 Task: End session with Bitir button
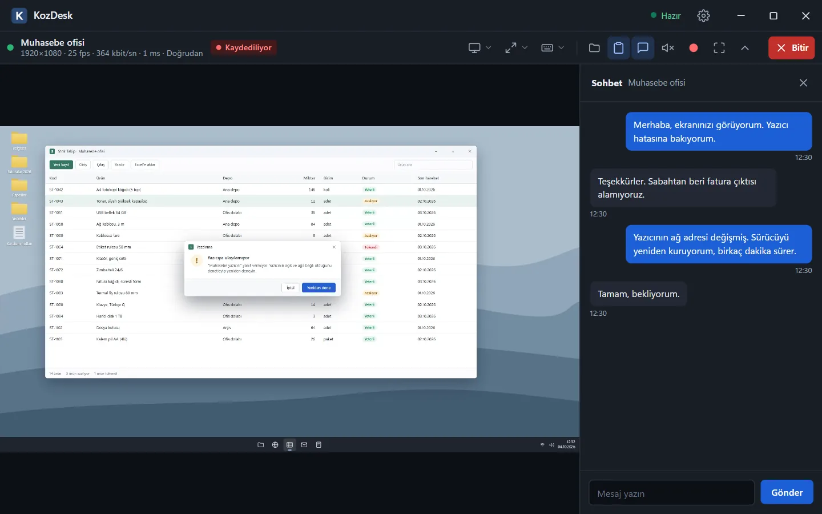791,48
